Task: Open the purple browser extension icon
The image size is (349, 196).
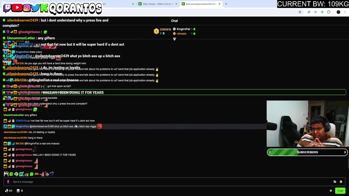Action: click(309, 12)
